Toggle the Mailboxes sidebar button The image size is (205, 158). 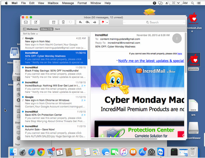(x=30, y=29)
